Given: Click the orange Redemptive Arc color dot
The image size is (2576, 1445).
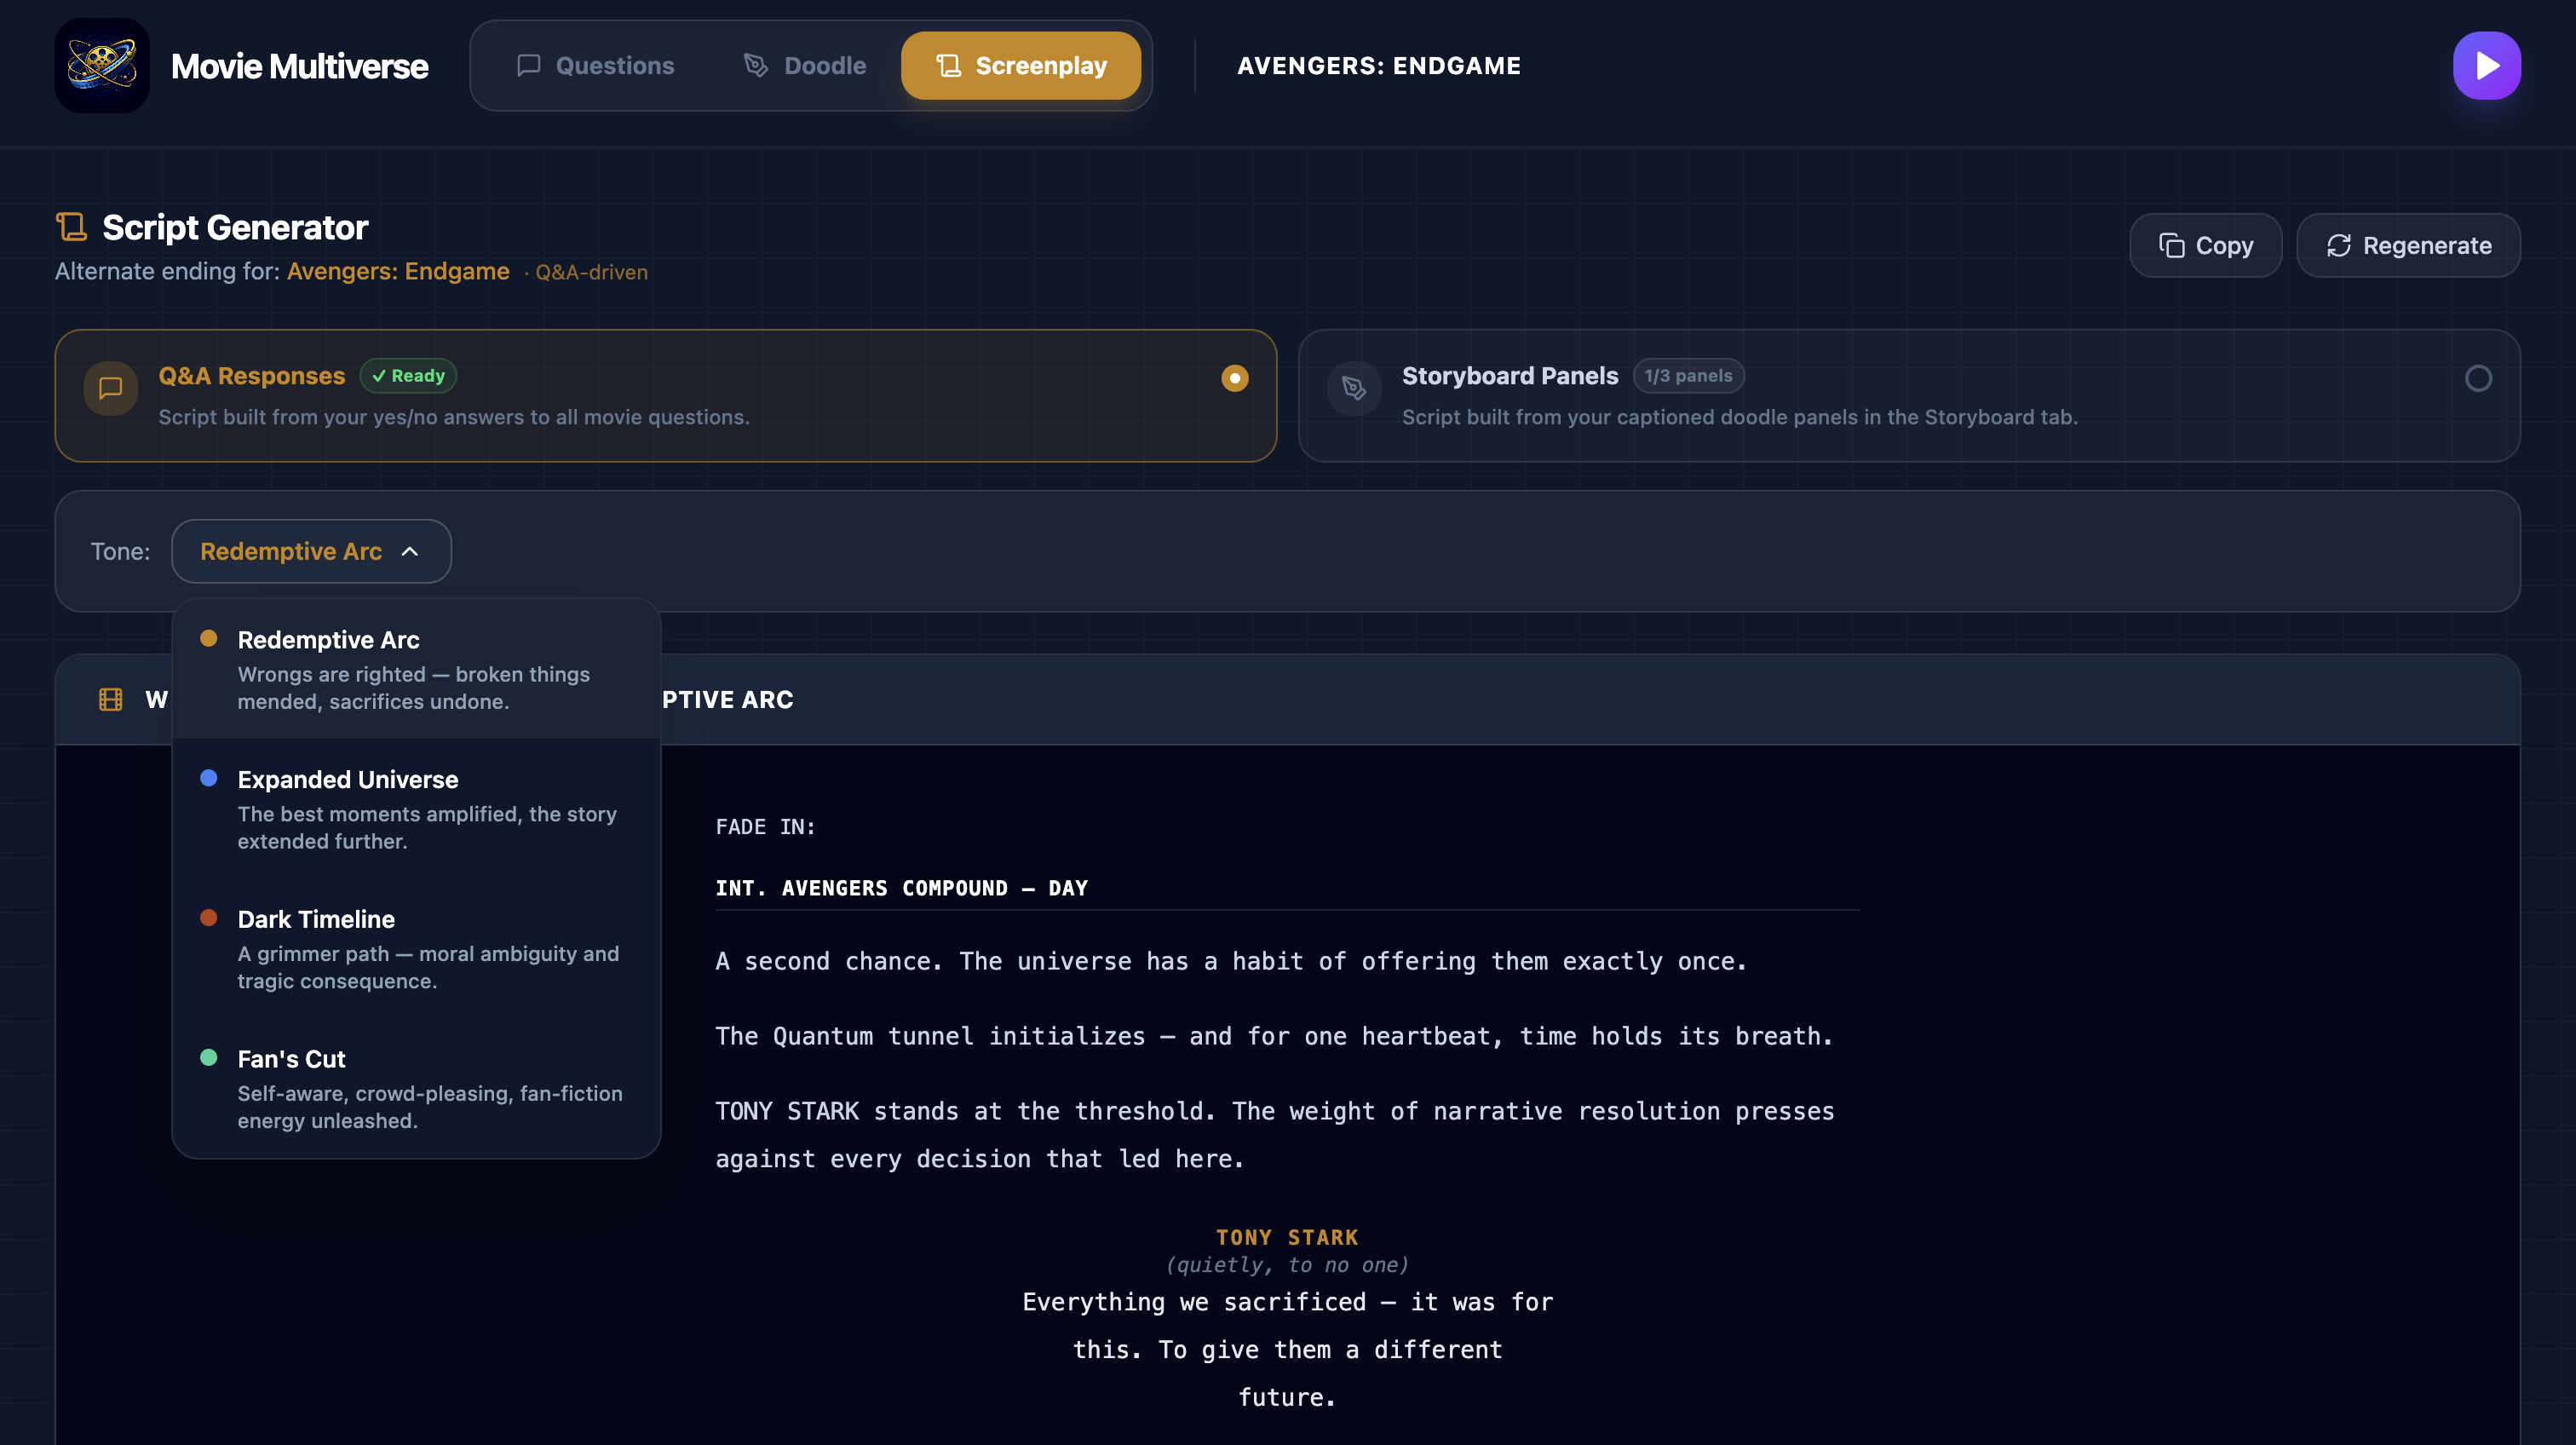Looking at the screenshot, I should coord(209,638).
